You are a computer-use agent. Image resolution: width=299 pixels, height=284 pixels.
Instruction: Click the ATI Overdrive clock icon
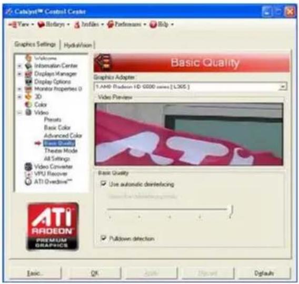tap(28, 181)
